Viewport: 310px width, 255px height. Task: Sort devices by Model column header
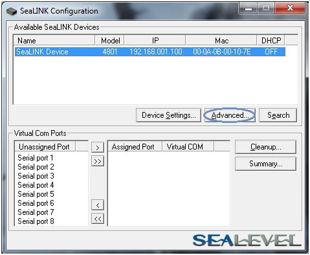click(110, 40)
